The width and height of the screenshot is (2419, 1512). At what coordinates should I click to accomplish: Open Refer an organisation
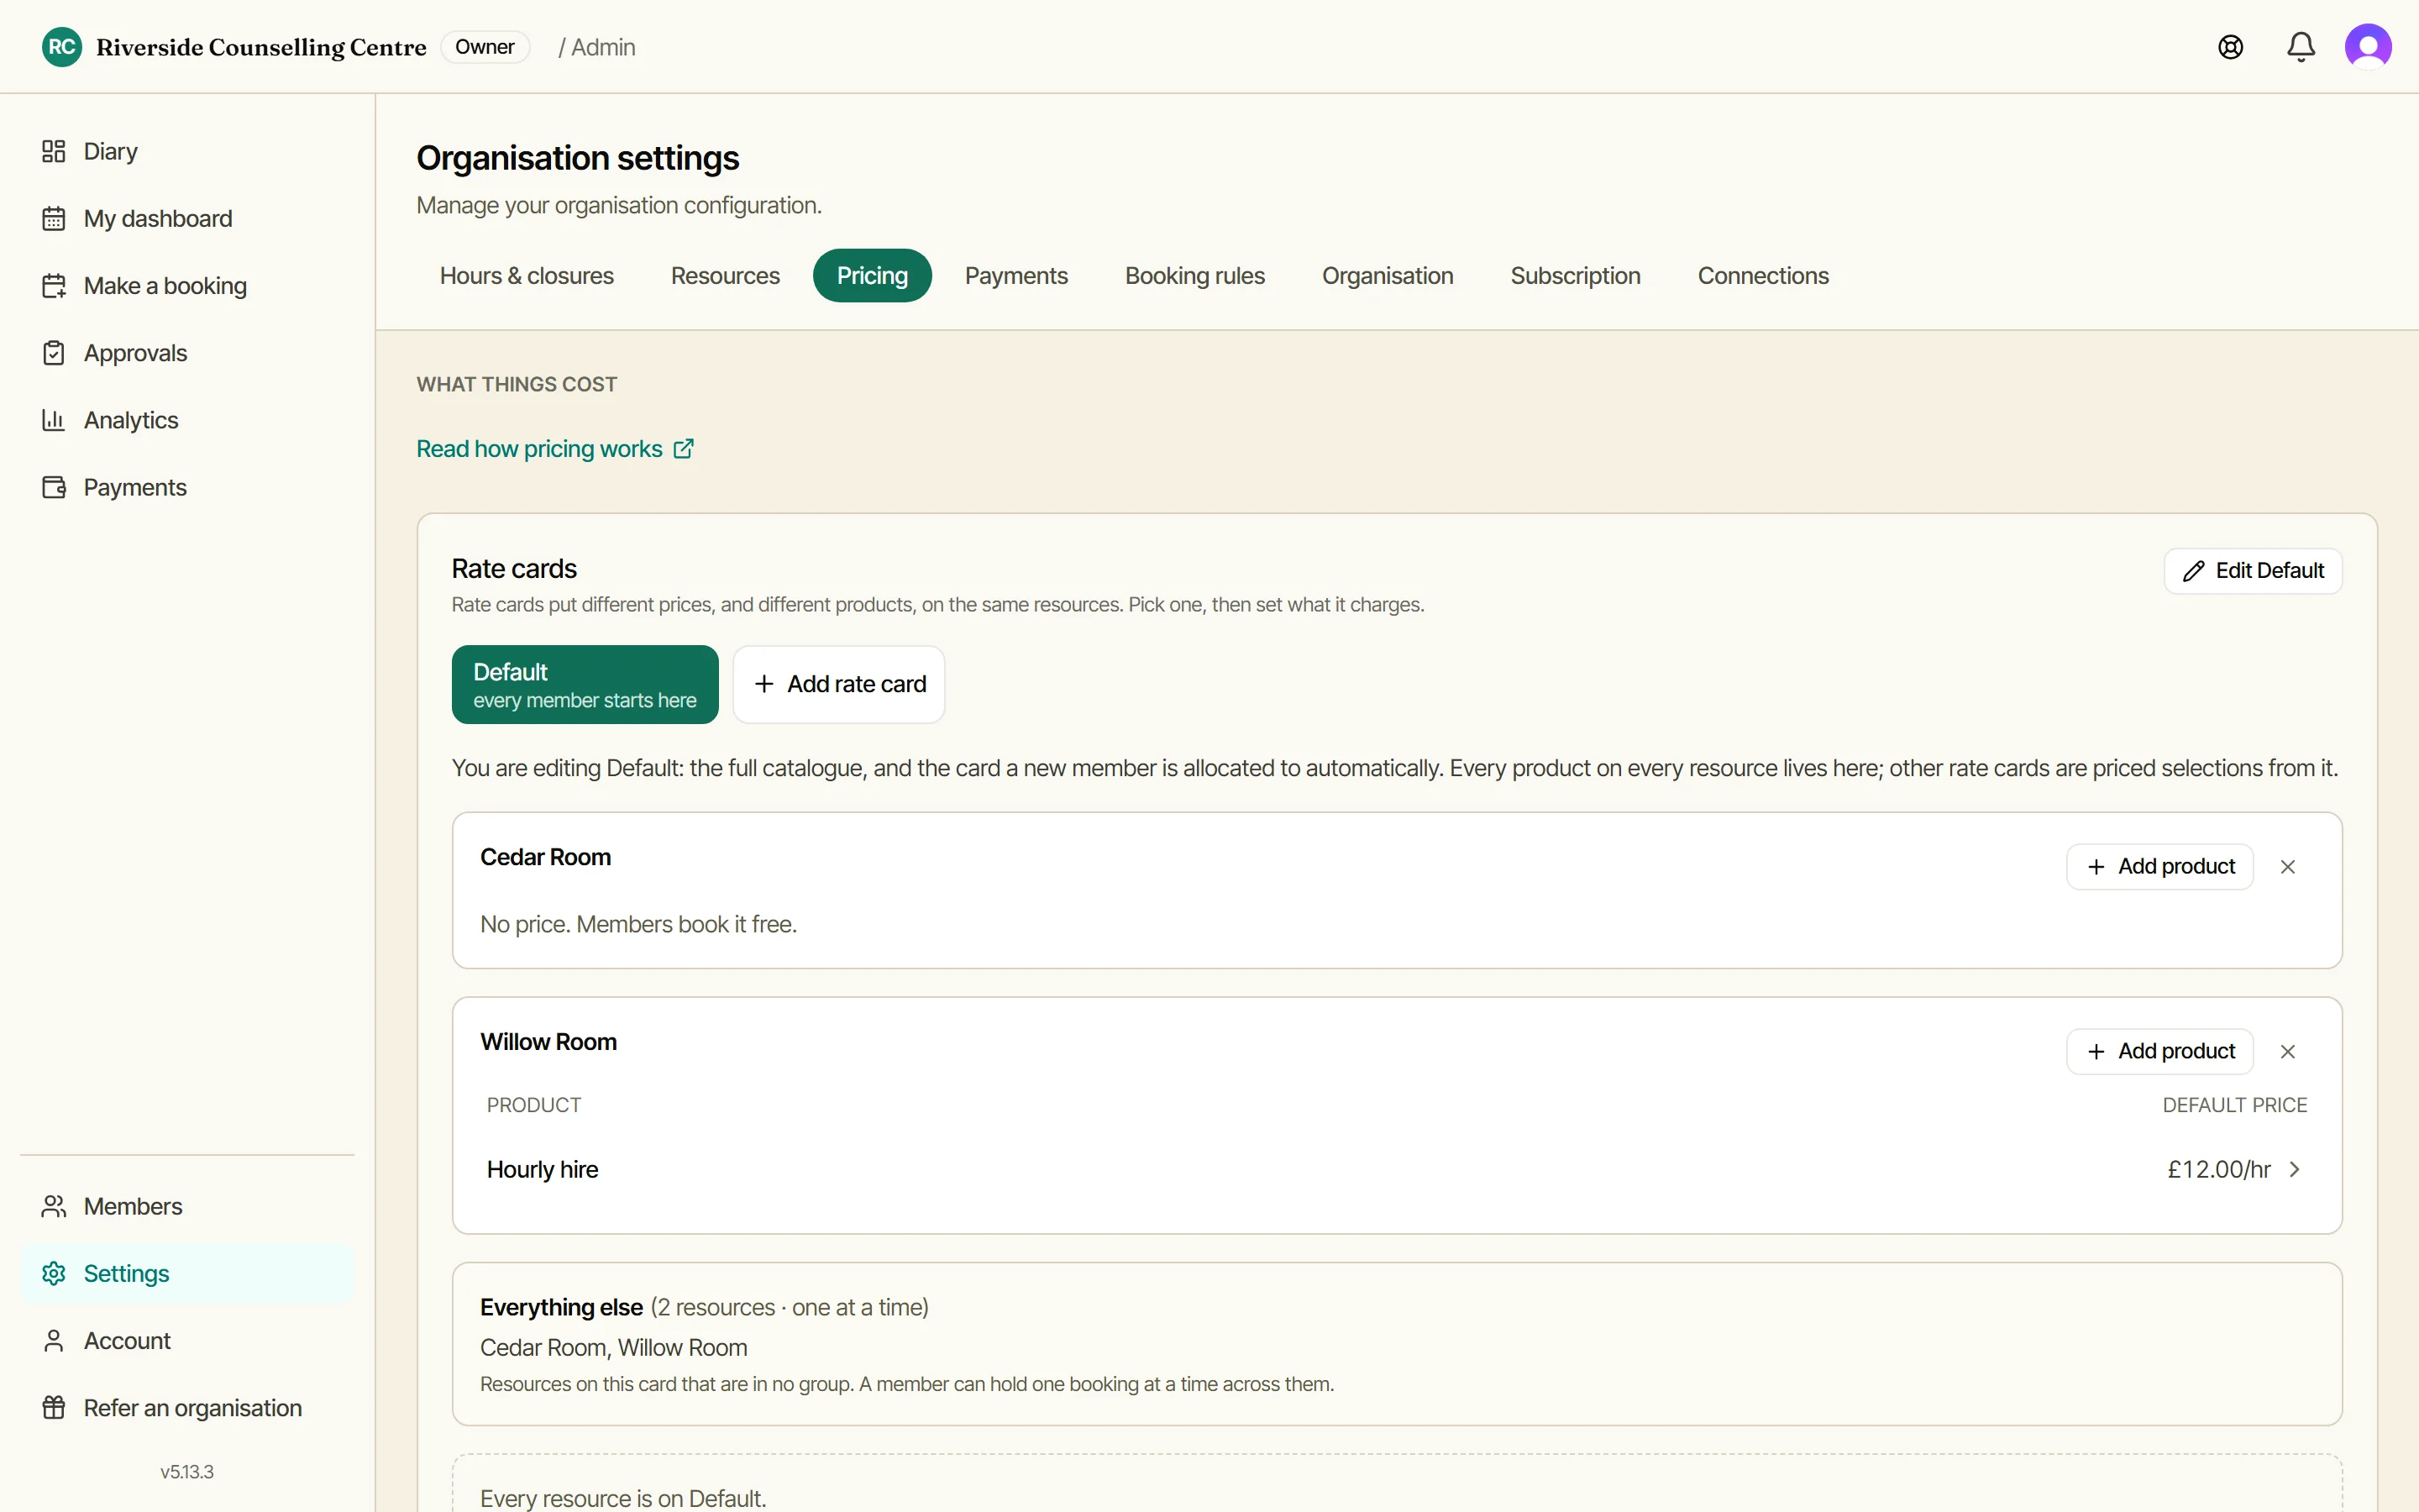click(x=187, y=1408)
